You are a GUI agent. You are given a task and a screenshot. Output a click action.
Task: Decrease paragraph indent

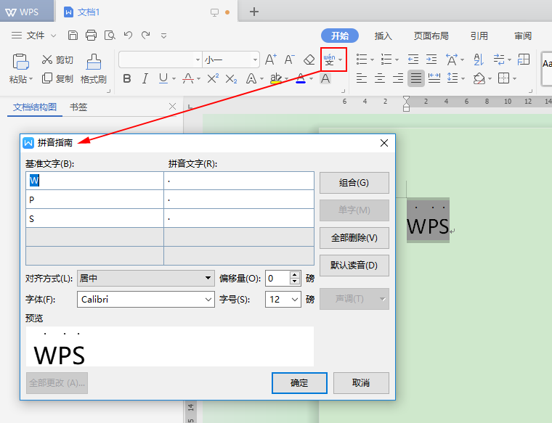(x=413, y=59)
